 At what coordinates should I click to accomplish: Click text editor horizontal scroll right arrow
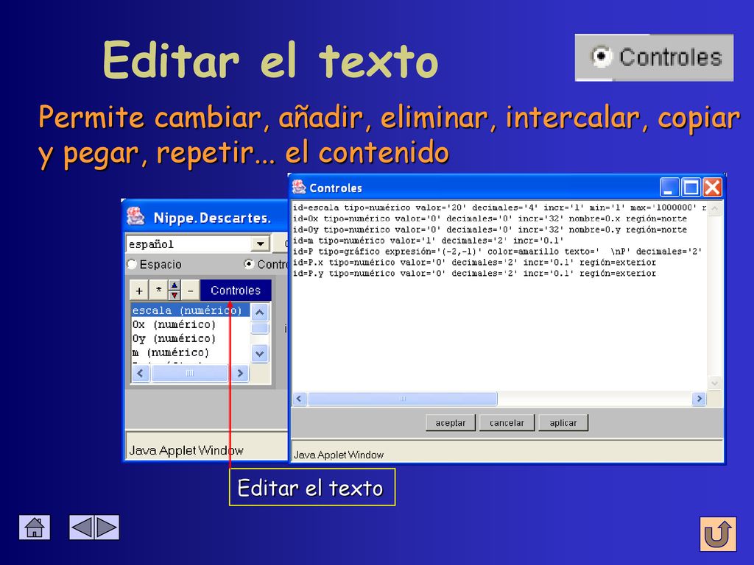click(x=699, y=399)
